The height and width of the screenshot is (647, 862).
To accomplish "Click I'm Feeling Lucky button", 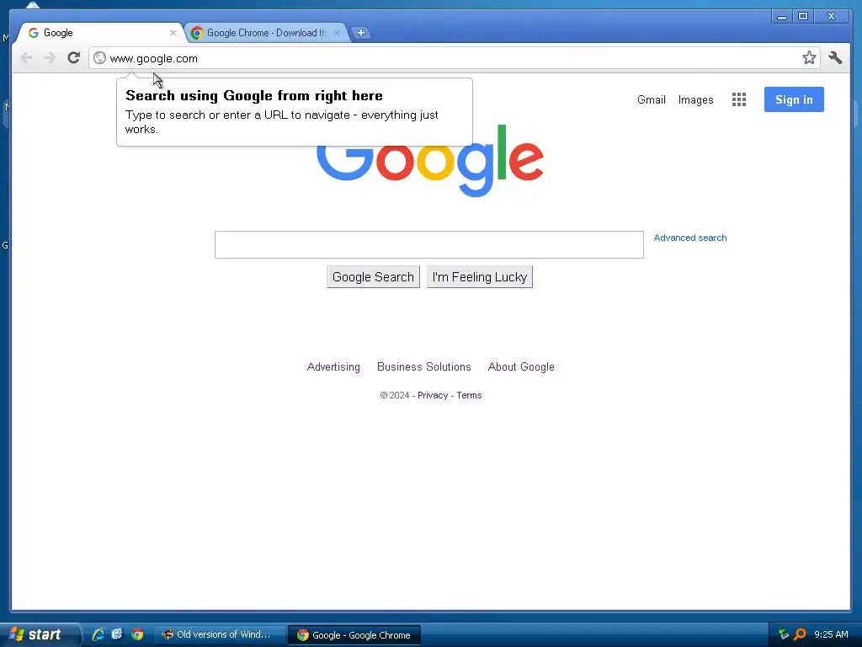I will click(x=479, y=276).
